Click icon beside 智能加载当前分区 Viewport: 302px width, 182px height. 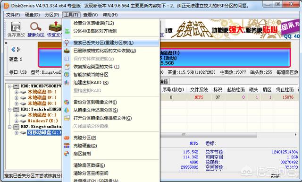67,75
